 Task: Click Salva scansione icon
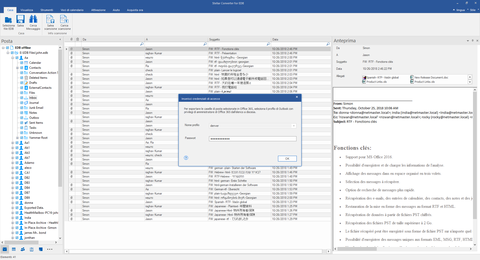(x=50, y=19)
